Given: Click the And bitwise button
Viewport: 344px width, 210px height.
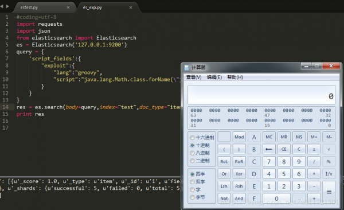Looking at the screenshot, I should [239, 199].
